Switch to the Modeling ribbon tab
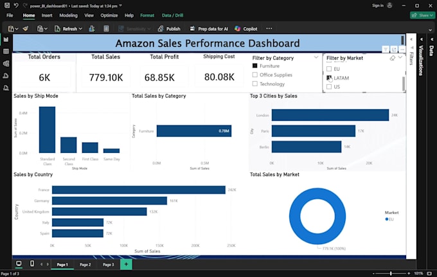Image resolution: width=437 pixels, height=277 pixels. click(x=68, y=15)
